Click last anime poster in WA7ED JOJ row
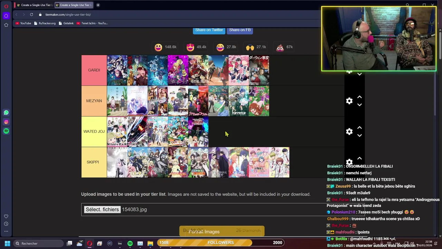Image resolution: width=442 pixels, height=249 pixels. pos(198,132)
